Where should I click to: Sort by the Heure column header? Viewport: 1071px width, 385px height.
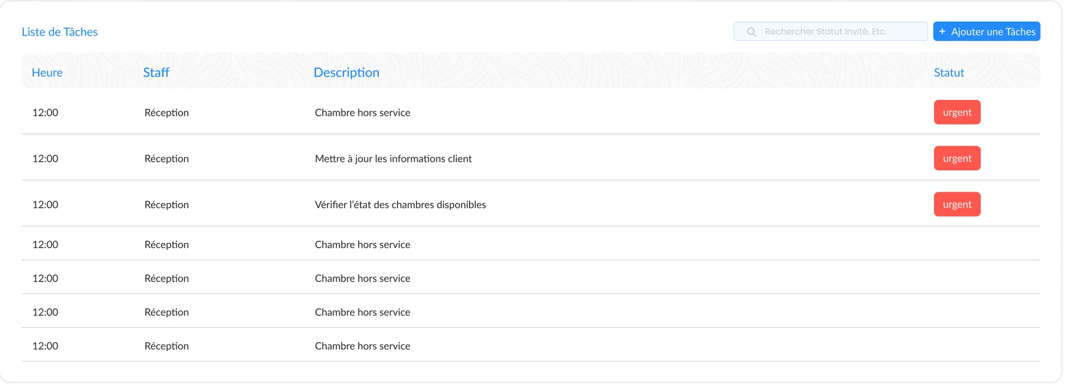[x=47, y=73]
